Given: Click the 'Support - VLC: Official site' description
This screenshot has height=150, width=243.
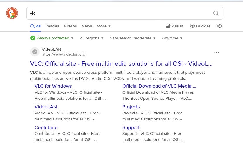Looking at the screenshot, I should click(153, 137).
